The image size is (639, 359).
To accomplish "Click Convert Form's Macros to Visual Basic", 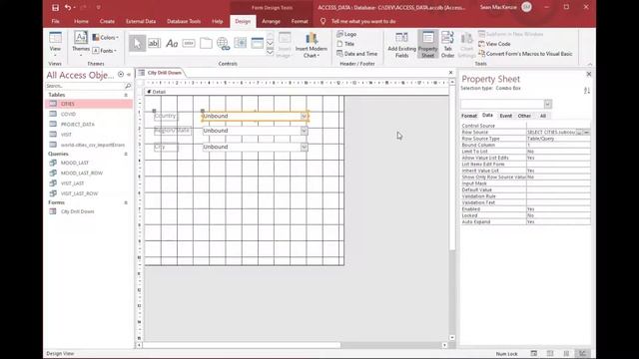I will coord(525,54).
